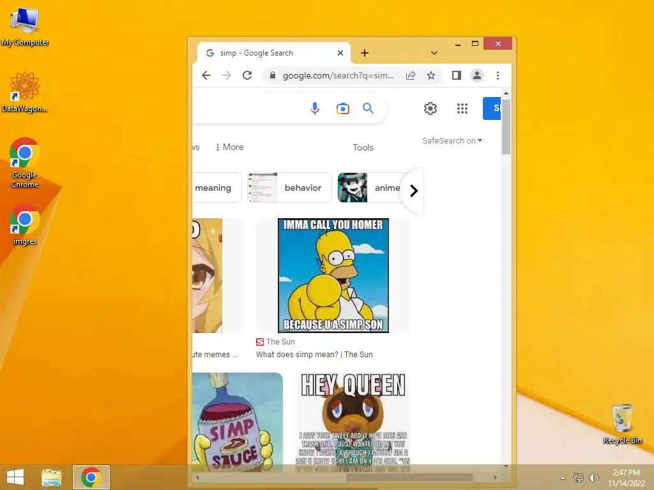The image size is (654, 490).
Task: Open the Homer Simpson meme image
Action: tap(333, 276)
